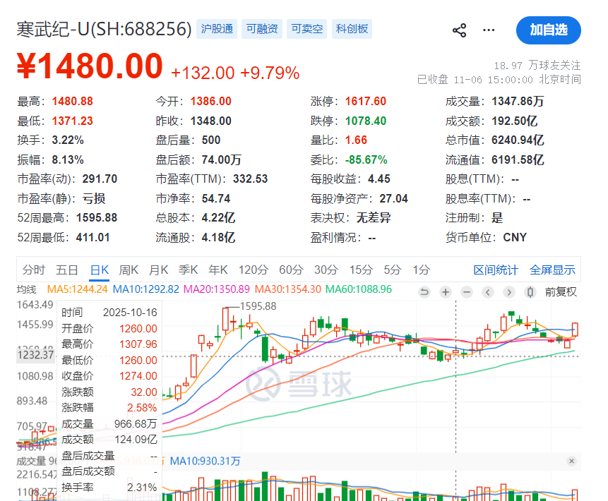Click the 18.97 万球友关注 follower count
The height and width of the screenshot is (501, 608).
point(537,65)
